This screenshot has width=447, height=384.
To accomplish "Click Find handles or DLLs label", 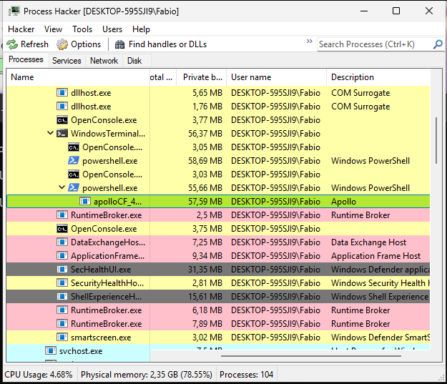I will (x=167, y=44).
